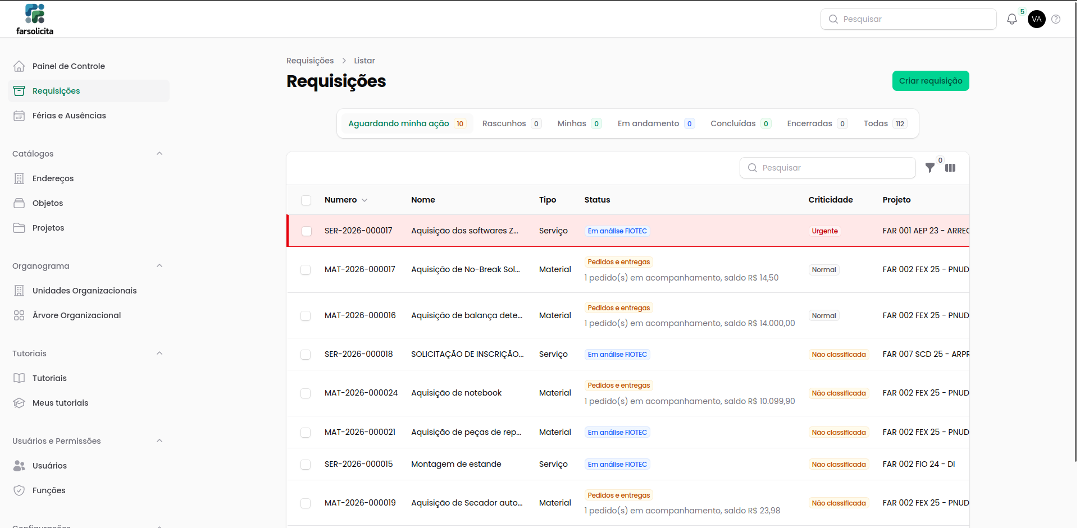Collapse the Usuários e Permissões section

tap(160, 441)
